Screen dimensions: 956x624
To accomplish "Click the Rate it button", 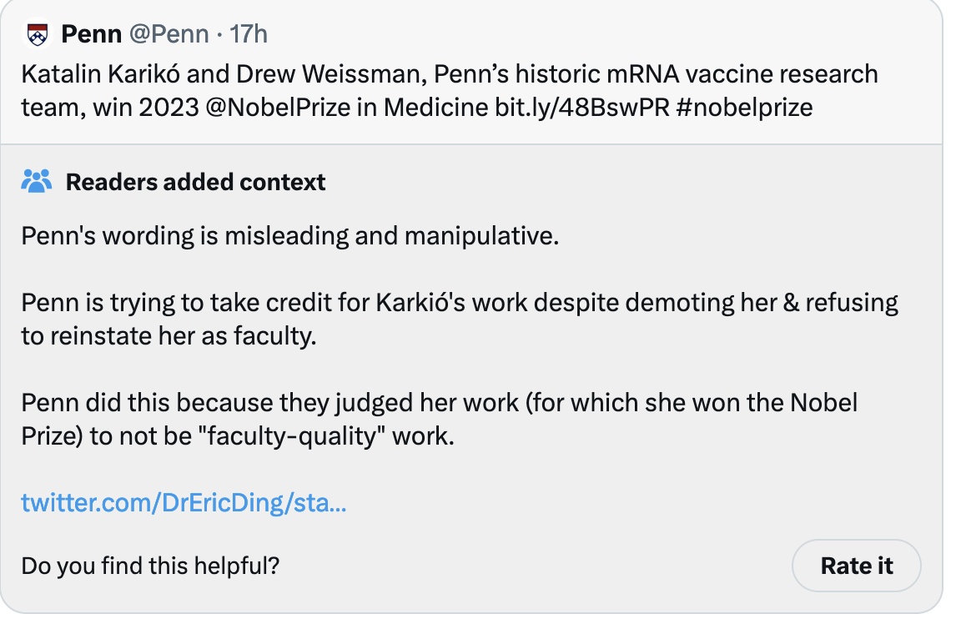I will coord(856,566).
